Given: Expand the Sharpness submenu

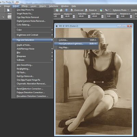Looking at the screenshot, I should click(x=33, y=56).
